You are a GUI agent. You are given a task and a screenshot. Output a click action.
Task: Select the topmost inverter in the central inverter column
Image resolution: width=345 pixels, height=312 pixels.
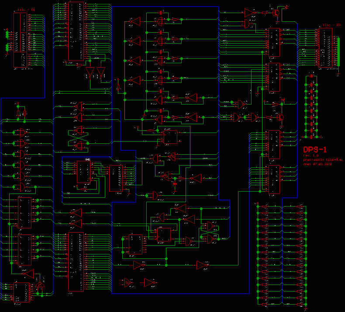tap(135, 22)
